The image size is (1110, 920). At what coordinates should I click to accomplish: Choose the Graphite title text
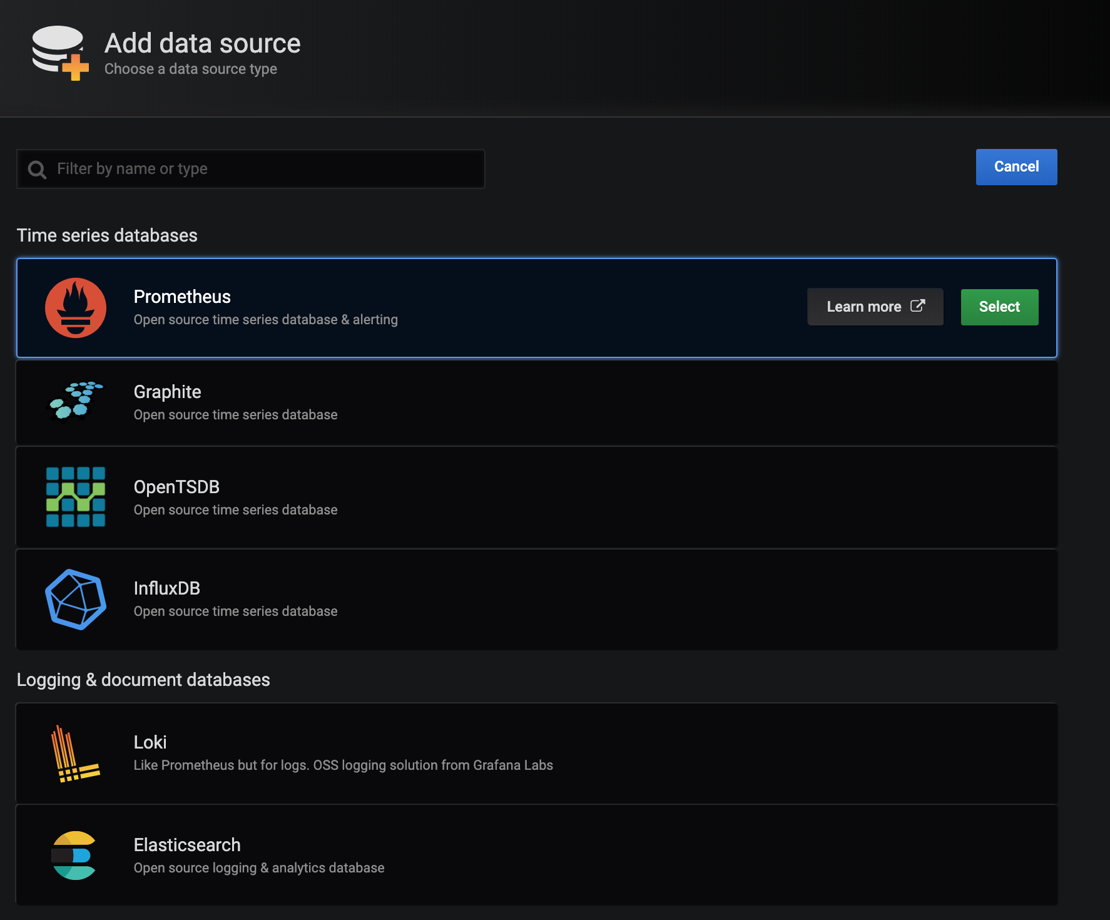[167, 392]
